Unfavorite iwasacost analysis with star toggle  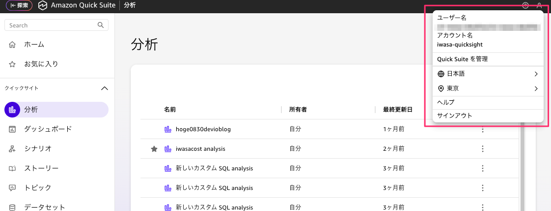pos(154,149)
